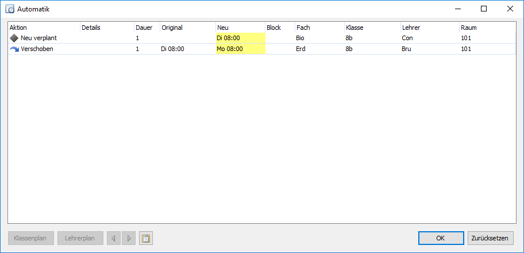This screenshot has width=524, height=253.
Task: Sort by the Aktion column header
Action: pyautogui.click(x=44, y=28)
